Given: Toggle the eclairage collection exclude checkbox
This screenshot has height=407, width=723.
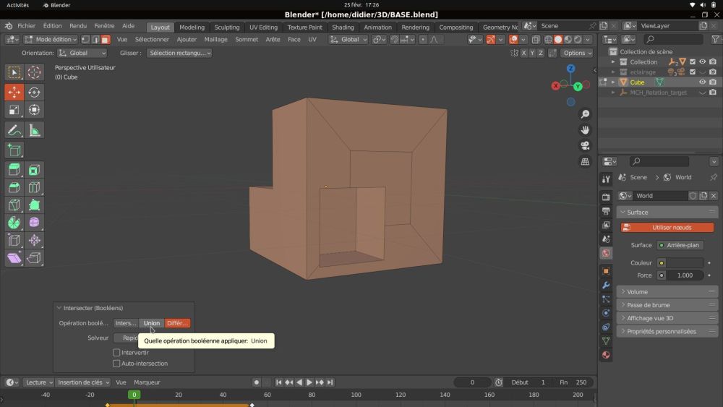Looking at the screenshot, I should [x=692, y=72].
